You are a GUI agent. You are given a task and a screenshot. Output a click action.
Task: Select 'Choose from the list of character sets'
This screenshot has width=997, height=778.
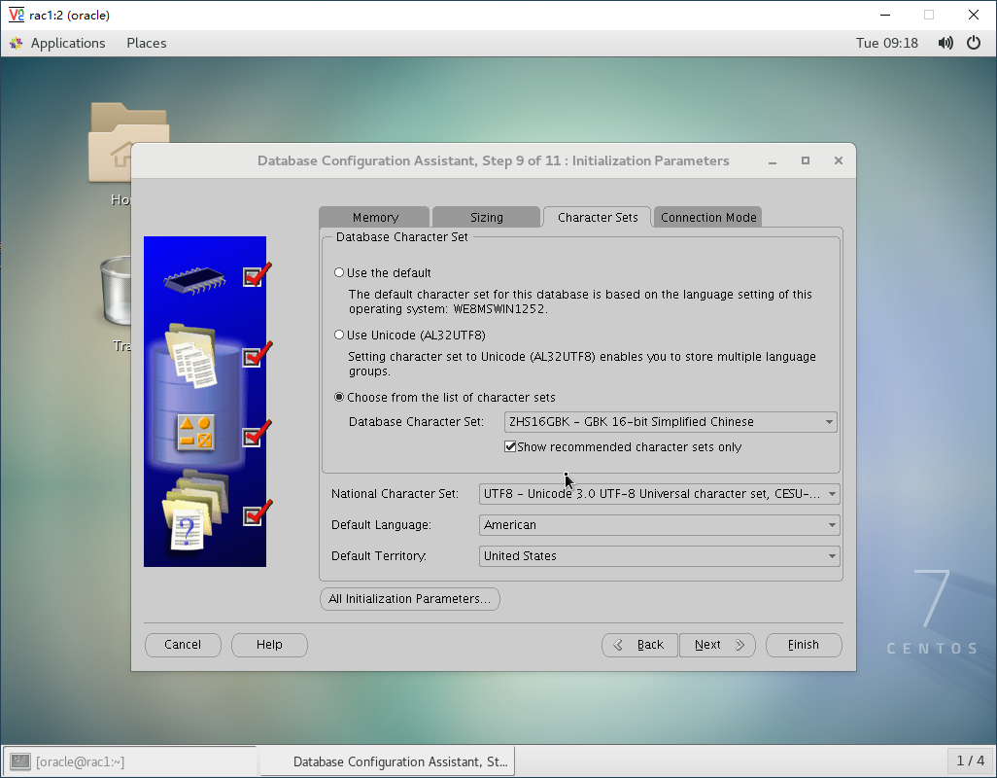[339, 397]
